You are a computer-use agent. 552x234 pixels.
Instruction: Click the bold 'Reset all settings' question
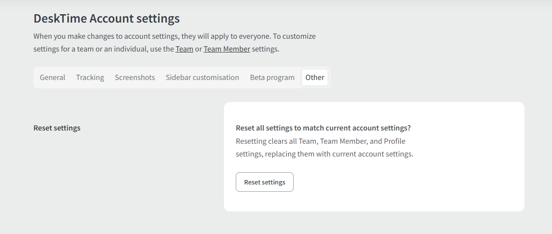pyautogui.click(x=323, y=128)
